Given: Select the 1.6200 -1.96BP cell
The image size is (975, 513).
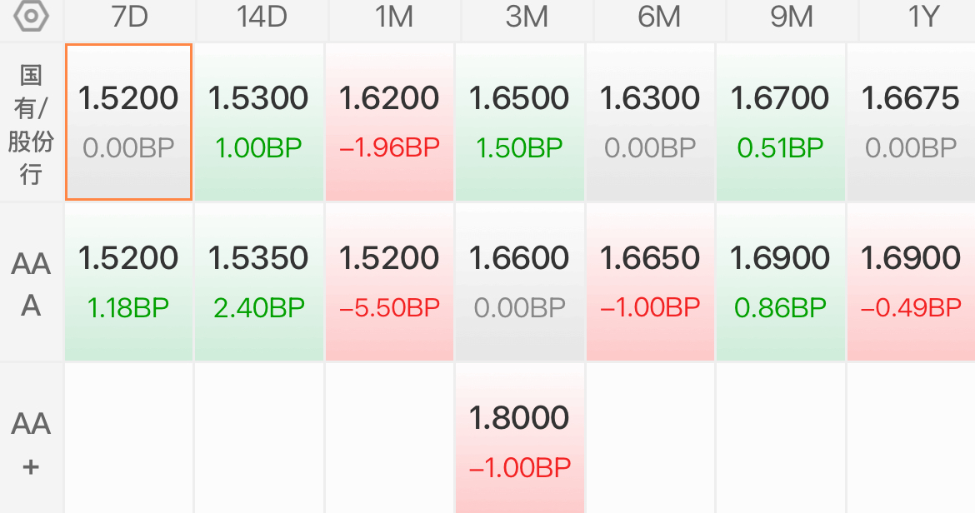Looking at the screenshot, I should (x=389, y=122).
